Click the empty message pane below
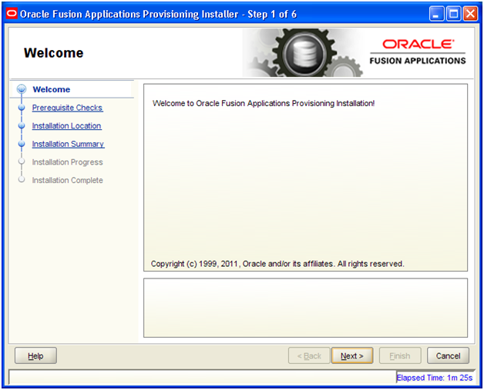 306,308
